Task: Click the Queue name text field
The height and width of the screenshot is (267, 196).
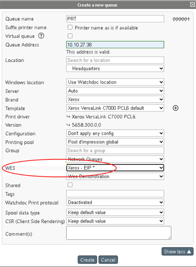Action: coord(115,19)
